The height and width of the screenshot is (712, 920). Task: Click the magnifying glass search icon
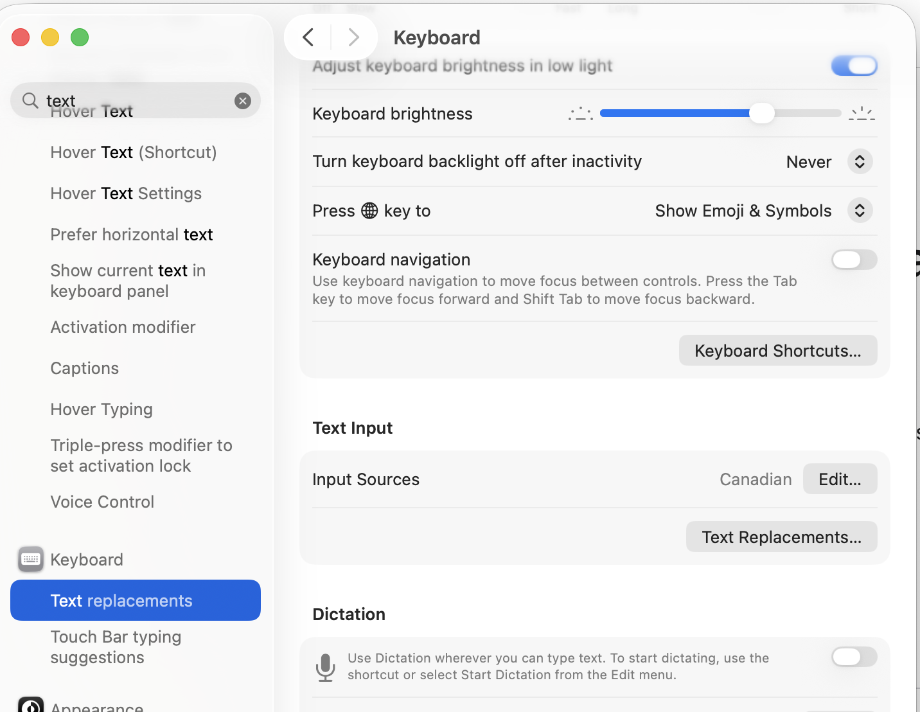(x=30, y=100)
